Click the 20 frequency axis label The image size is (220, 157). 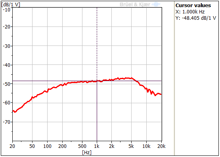click(12, 146)
